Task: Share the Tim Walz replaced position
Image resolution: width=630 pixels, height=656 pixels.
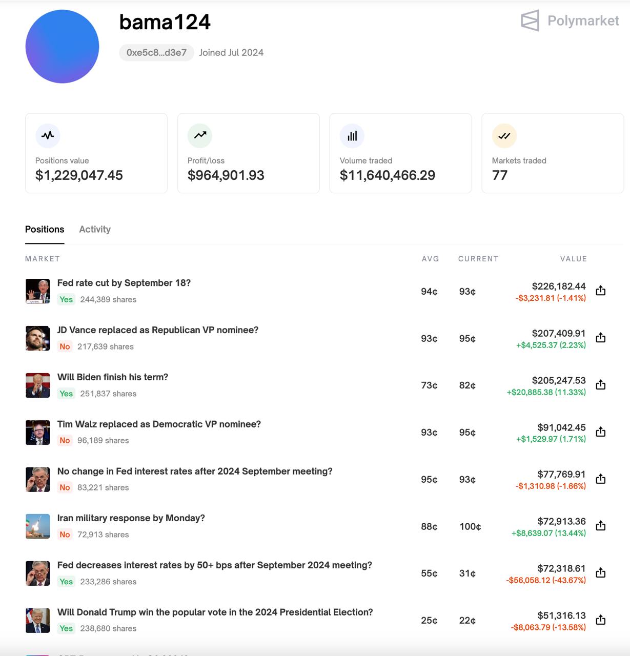Action: [x=601, y=432]
